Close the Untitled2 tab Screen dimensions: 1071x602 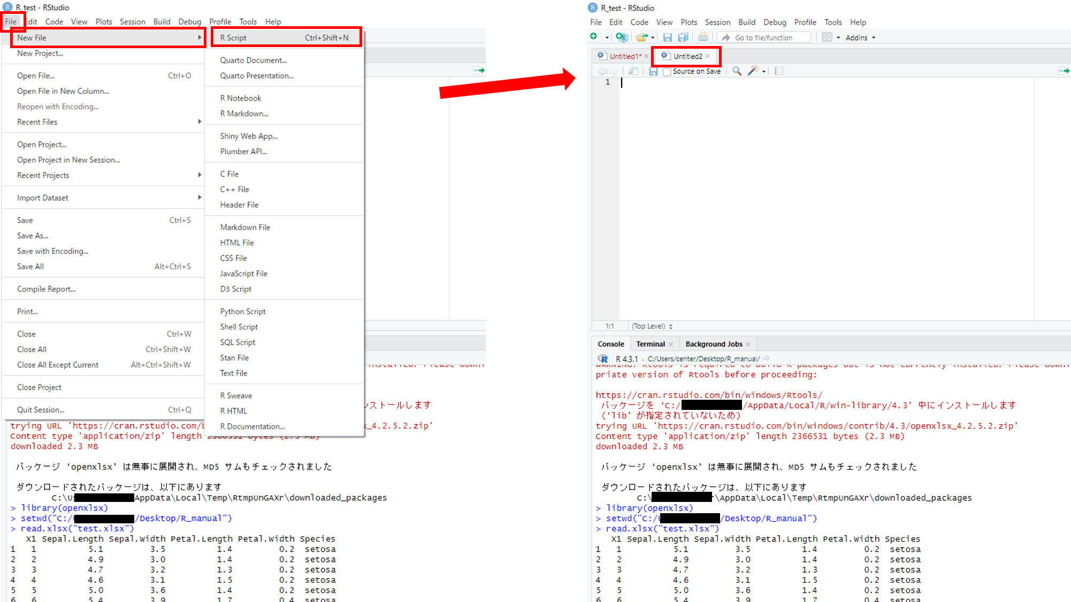coord(708,56)
